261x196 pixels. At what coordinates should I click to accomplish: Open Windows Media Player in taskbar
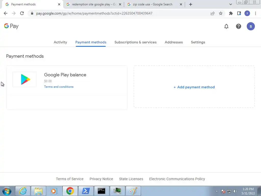(54, 191)
